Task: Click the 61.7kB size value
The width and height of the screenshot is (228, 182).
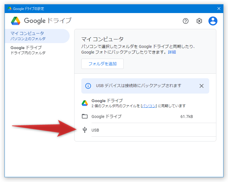Action: coord(186,117)
